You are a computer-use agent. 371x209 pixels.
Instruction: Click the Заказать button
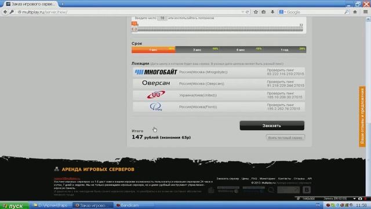coord(272,125)
